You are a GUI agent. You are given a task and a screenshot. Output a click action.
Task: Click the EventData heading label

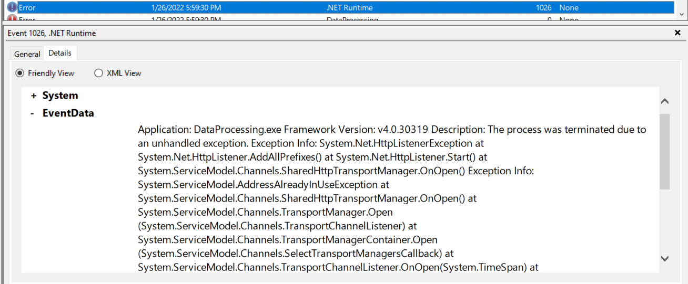[68, 113]
